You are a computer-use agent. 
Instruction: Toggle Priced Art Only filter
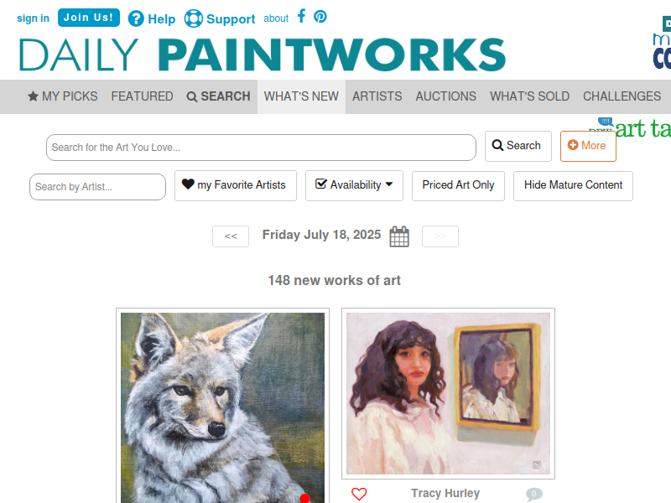[458, 185]
